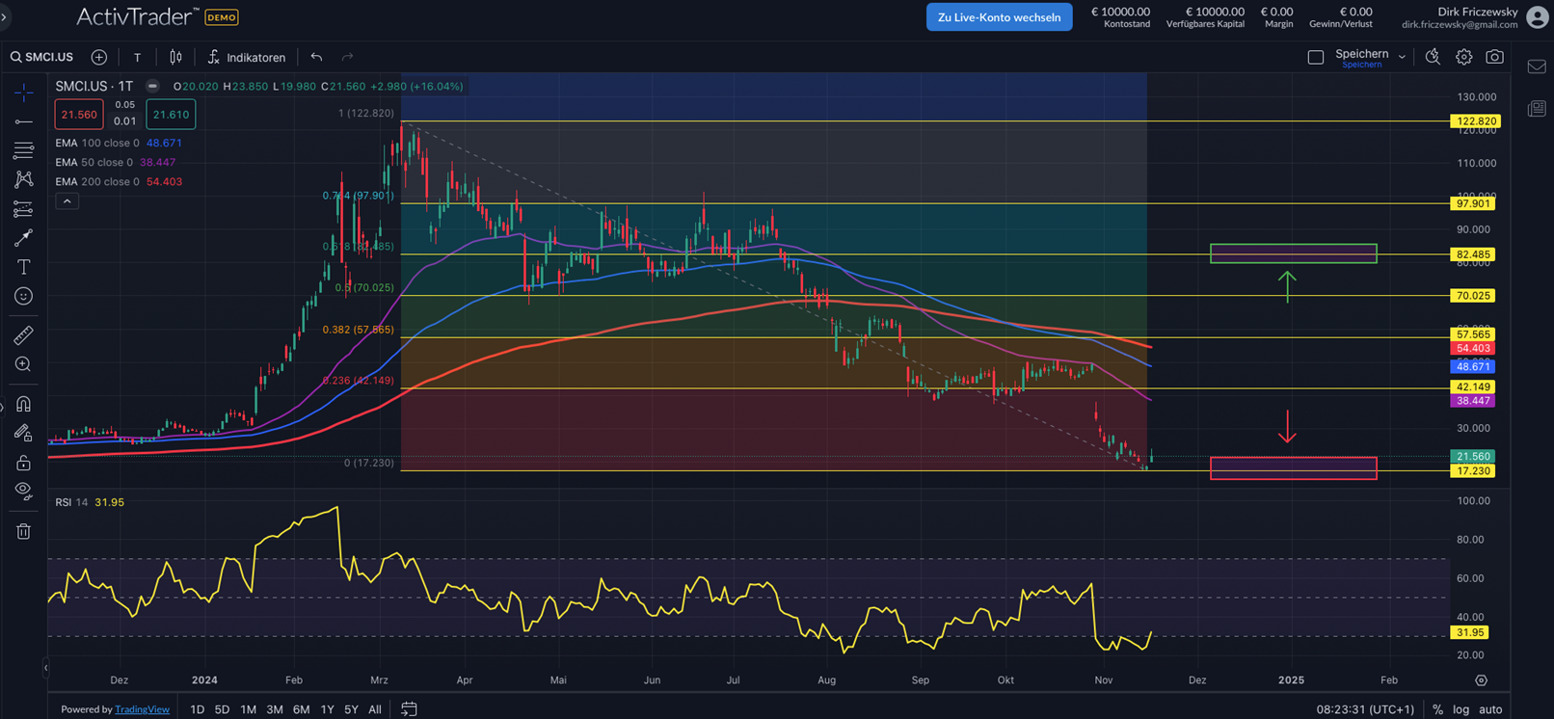Viewport: 1554px width, 719px height.
Task: Select the ruler measure tool
Action: (23, 335)
